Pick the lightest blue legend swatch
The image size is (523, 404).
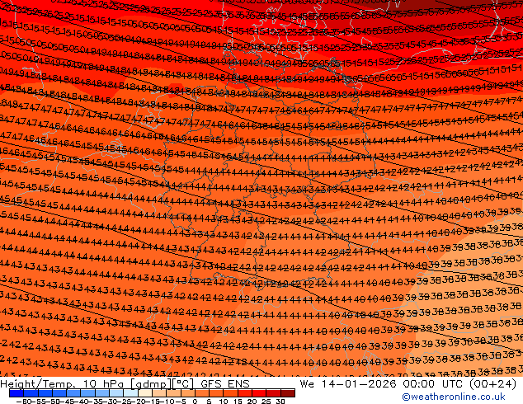tap(130, 393)
